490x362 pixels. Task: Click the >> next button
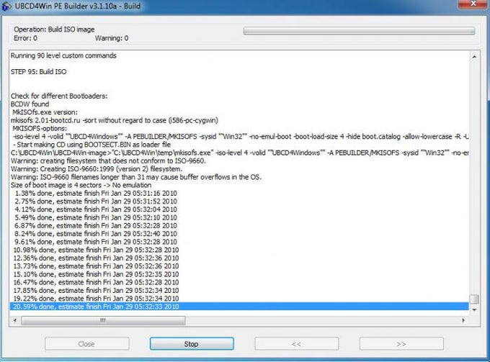click(x=401, y=343)
